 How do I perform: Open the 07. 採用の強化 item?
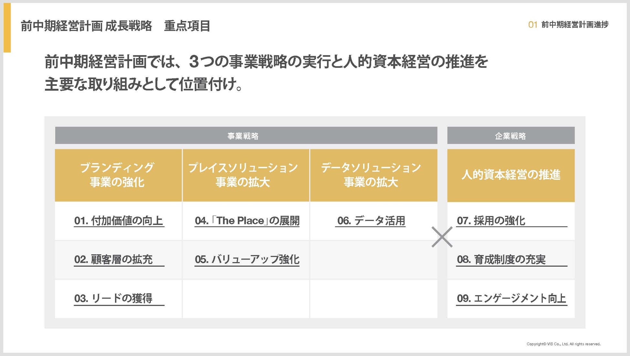(x=491, y=221)
